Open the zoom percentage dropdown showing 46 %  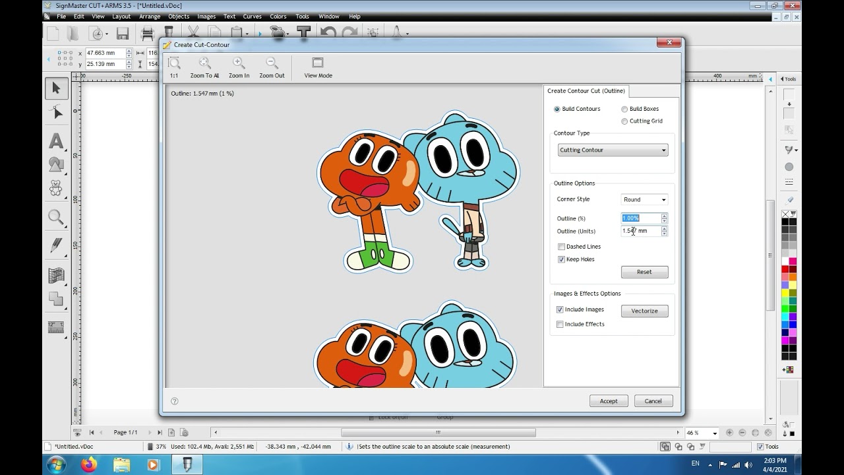714,433
